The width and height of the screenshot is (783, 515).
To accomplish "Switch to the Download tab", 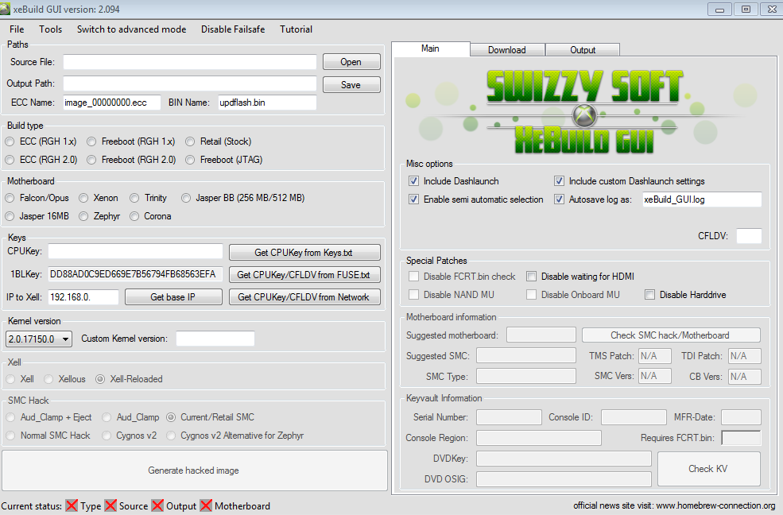I will pyautogui.click(x=506, y=50).
